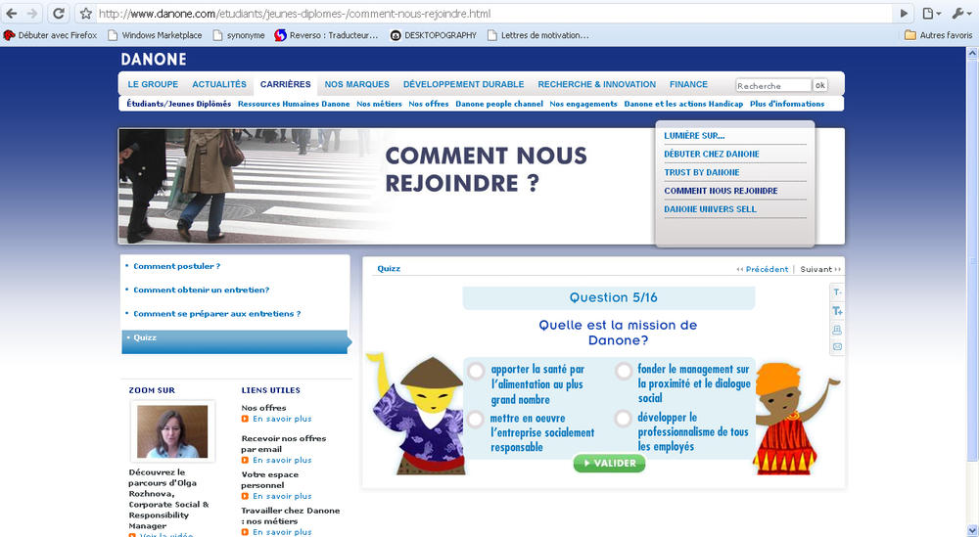Screen dimensions: 979x537
Task: Open the Débuter avec Firefox bookmark
Action: pos(50,35)
